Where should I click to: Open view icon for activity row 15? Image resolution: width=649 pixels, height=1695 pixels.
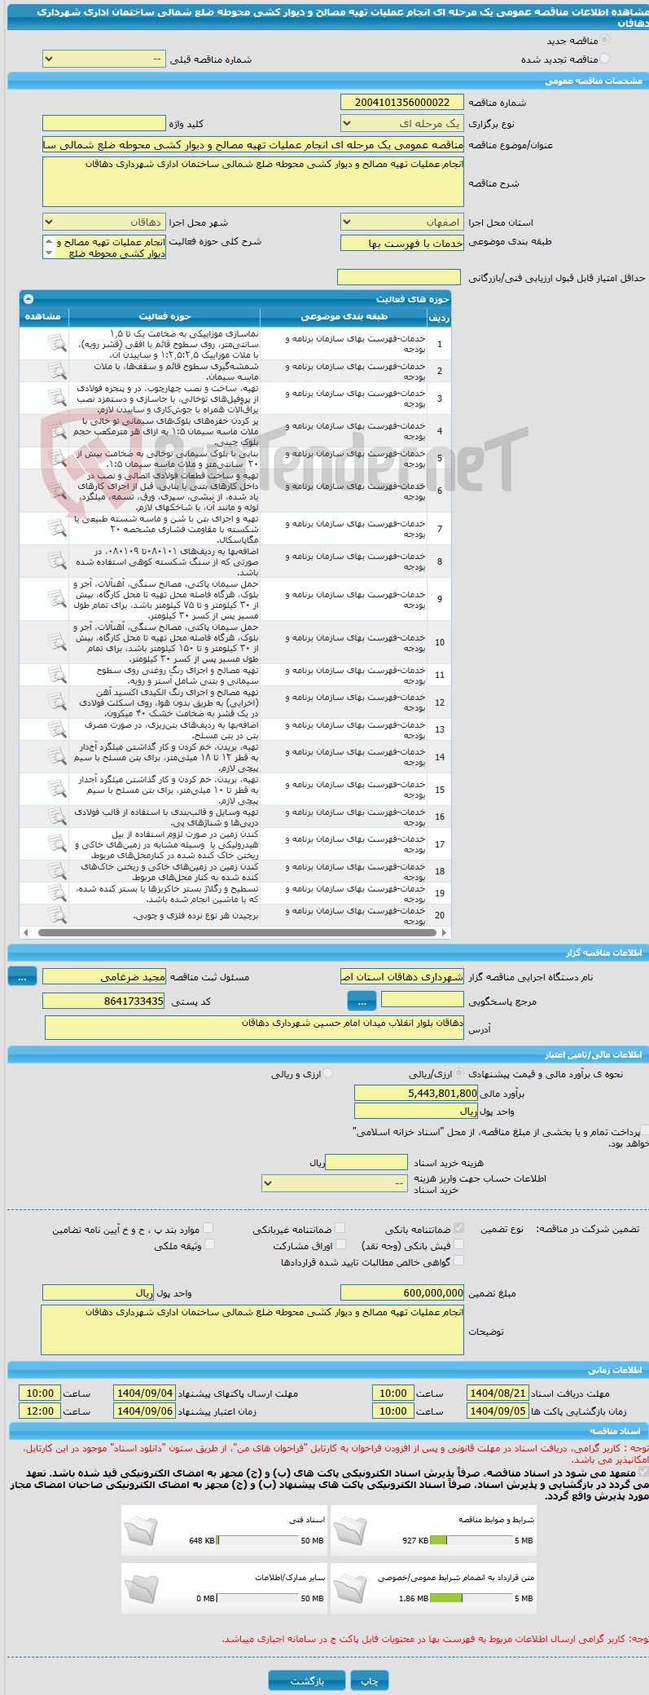[57, 789]
